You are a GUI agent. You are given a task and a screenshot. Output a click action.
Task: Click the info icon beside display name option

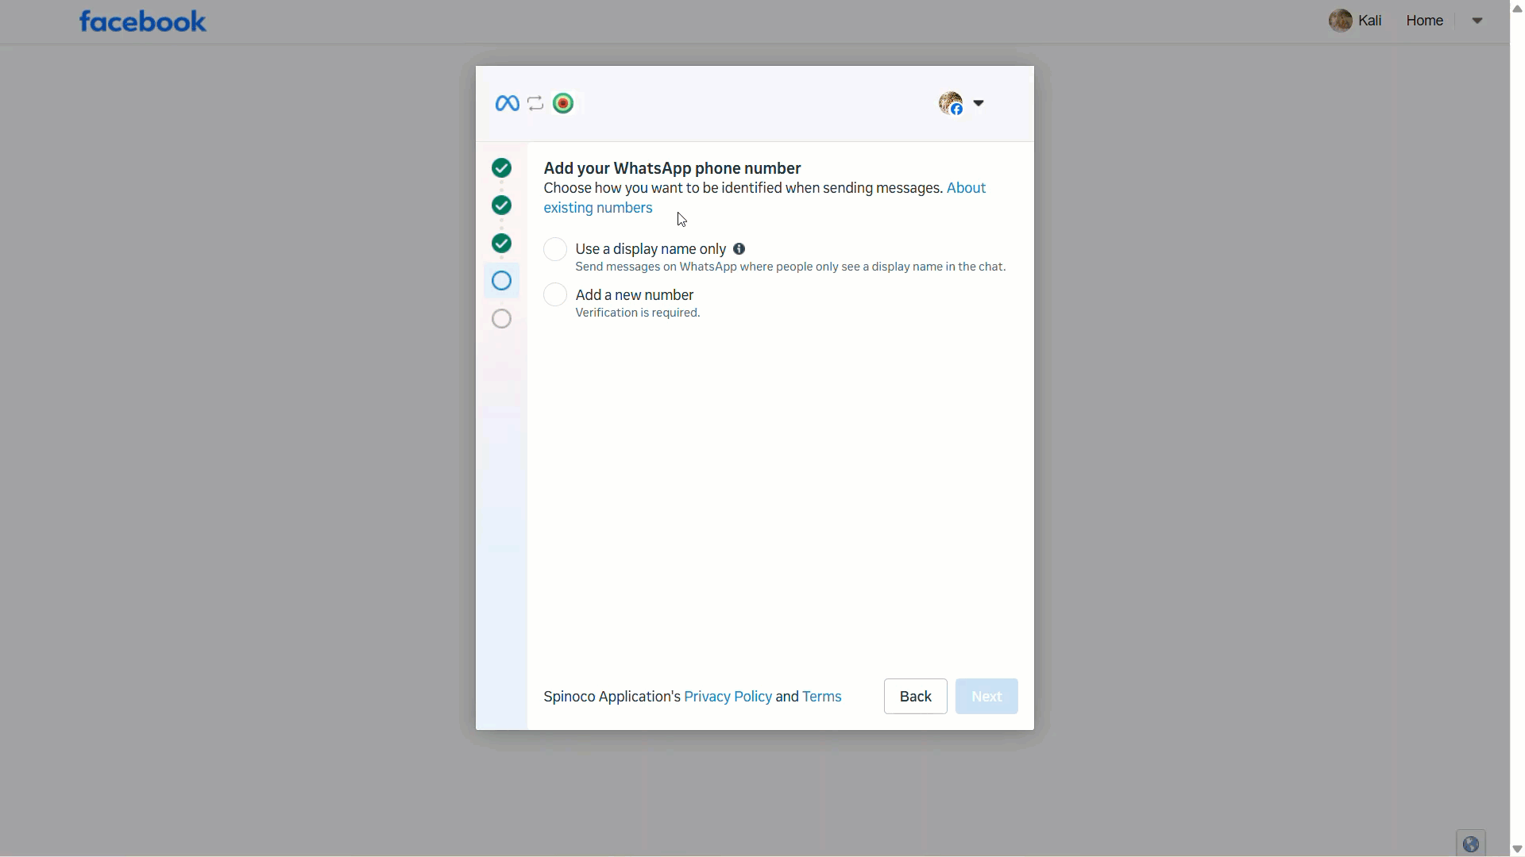tap(739, 249)
